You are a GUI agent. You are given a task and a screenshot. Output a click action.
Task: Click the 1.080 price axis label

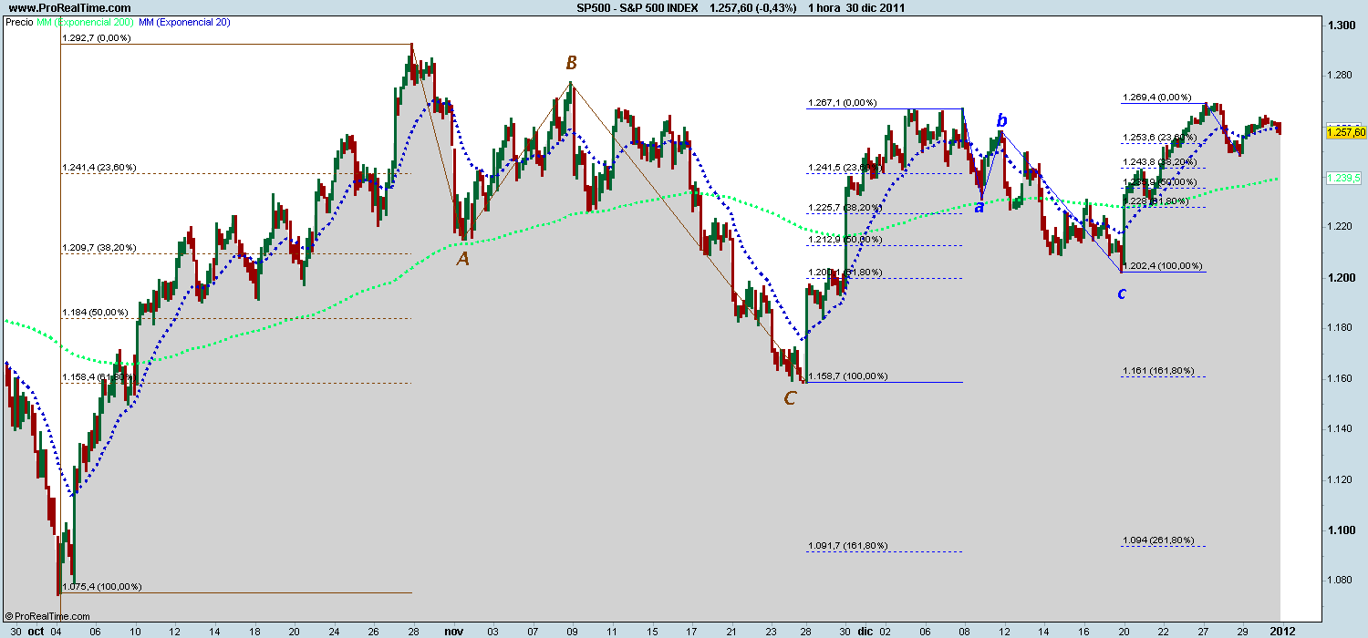click(x=1340, y=581)
